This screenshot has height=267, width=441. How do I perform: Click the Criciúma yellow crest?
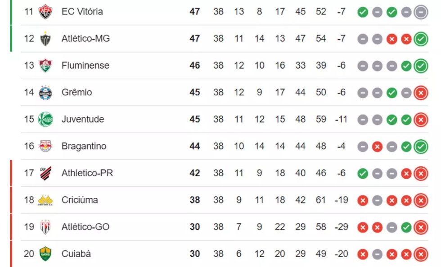[x=45, y=200]
